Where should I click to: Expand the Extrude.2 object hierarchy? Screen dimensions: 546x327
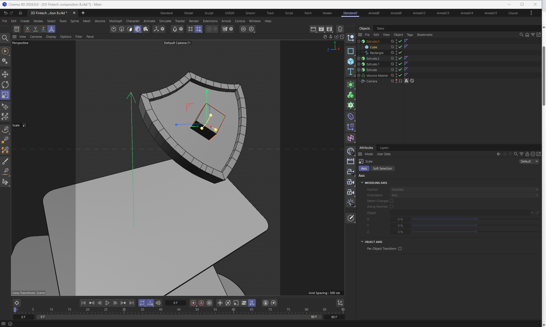click(x=359, y=59)
